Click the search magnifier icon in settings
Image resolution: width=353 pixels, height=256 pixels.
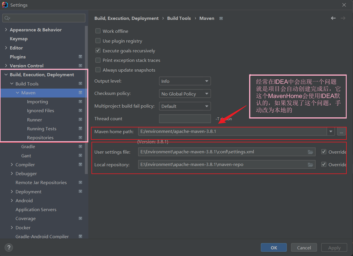tap(7, 18)
